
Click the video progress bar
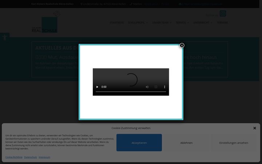(x=131, y=92)
